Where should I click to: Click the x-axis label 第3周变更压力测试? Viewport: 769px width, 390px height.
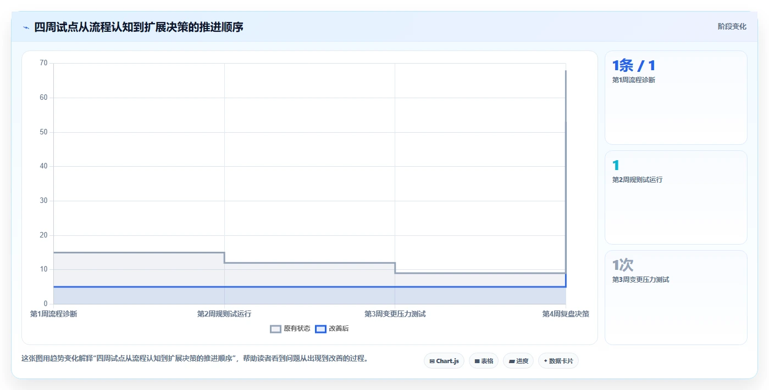[395, 314]
